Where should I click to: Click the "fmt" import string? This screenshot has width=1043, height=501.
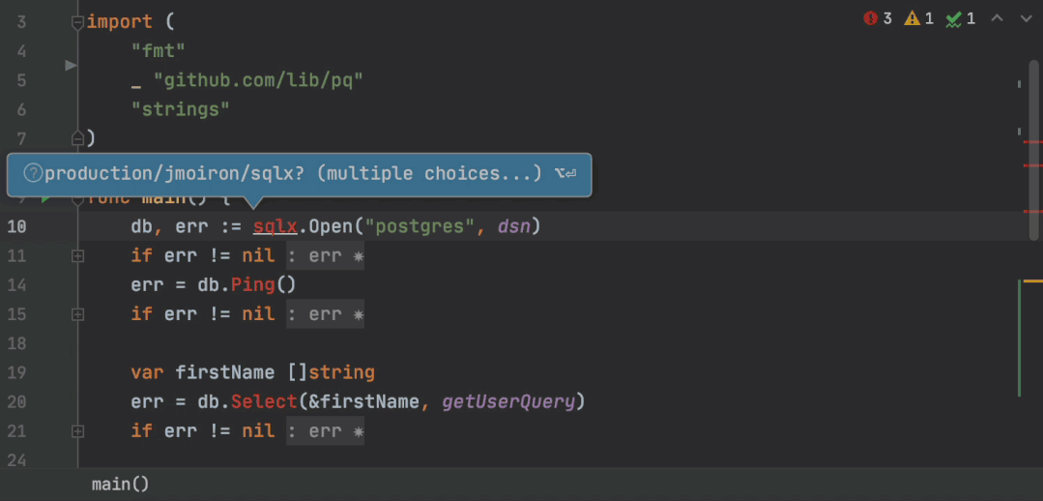[x=159, y=50]
